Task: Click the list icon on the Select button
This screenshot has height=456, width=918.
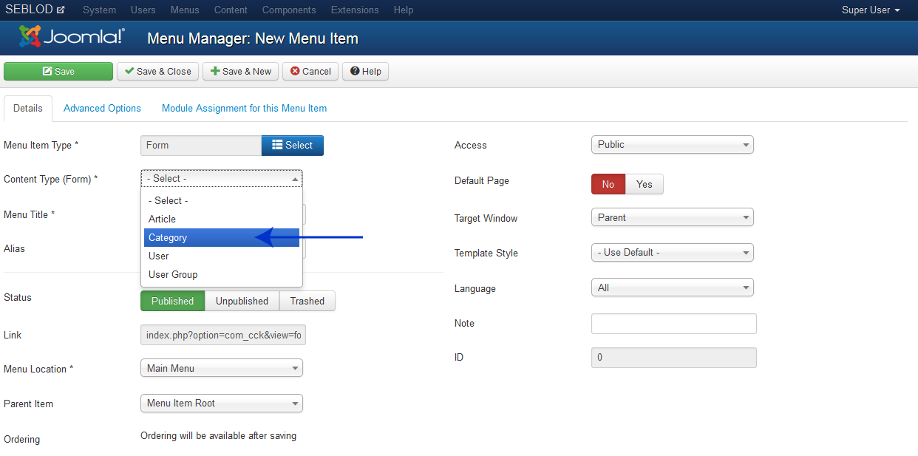Action: point(276,146)
